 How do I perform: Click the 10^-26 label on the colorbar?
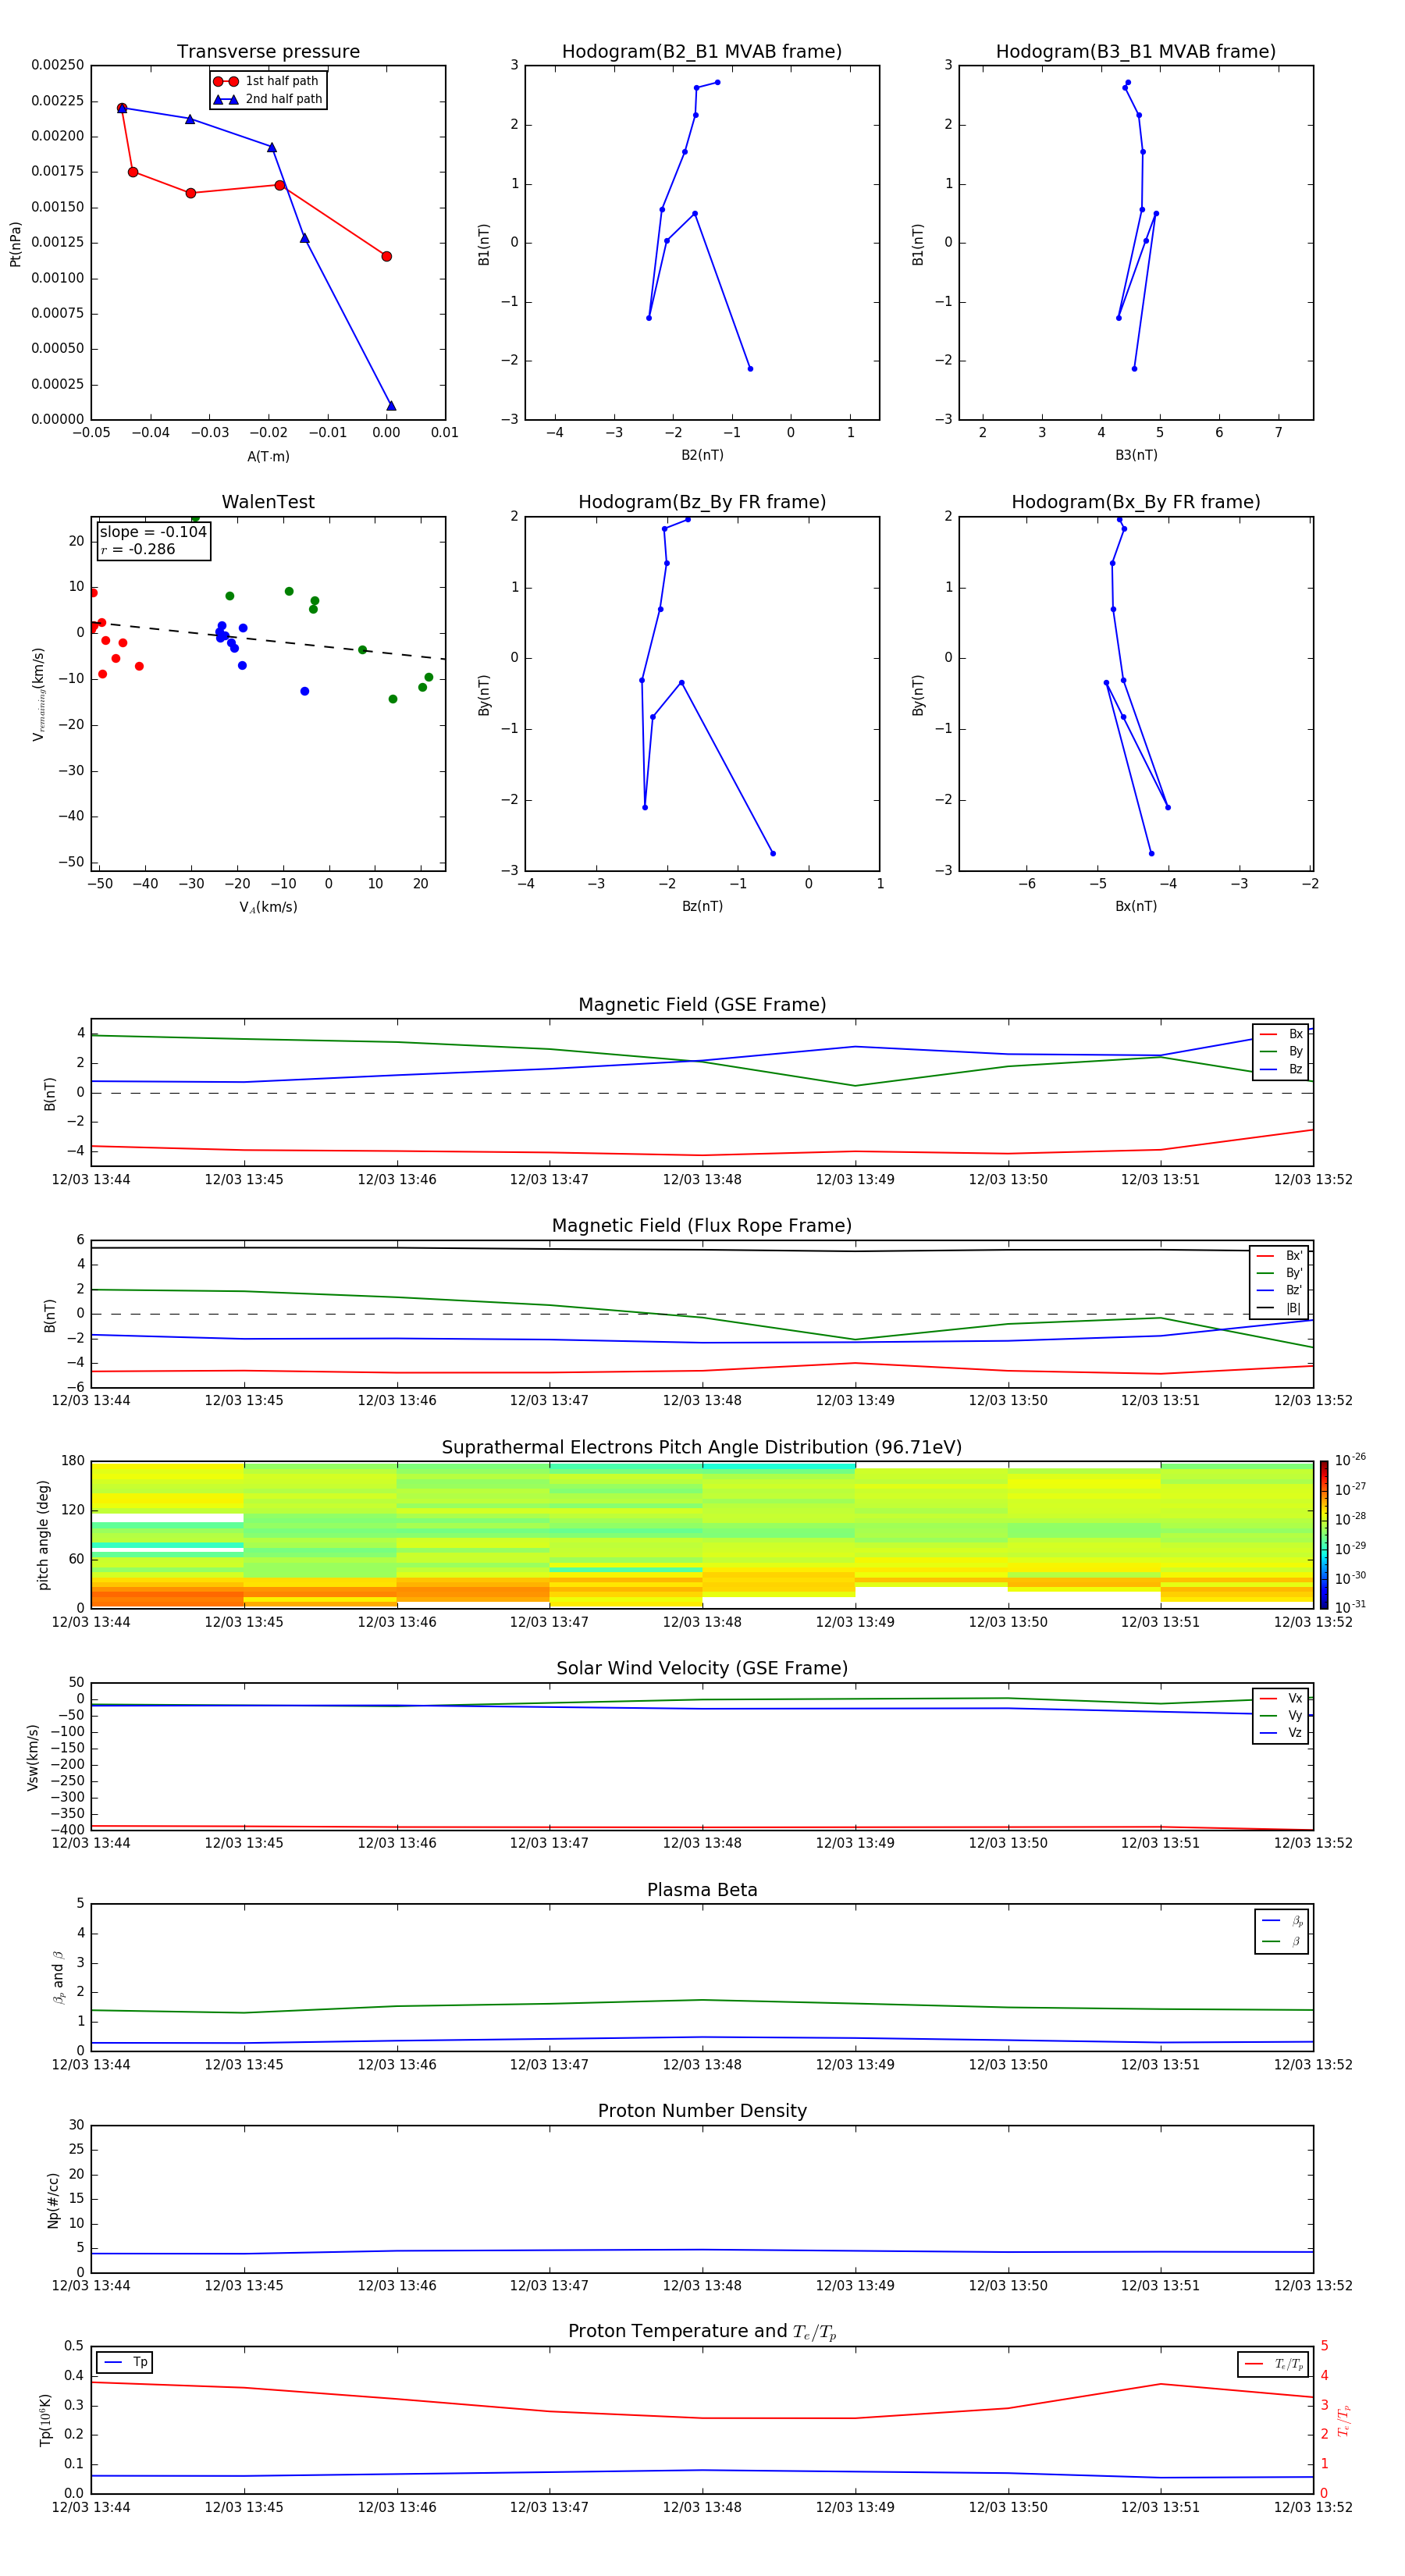[1350, 1460]
